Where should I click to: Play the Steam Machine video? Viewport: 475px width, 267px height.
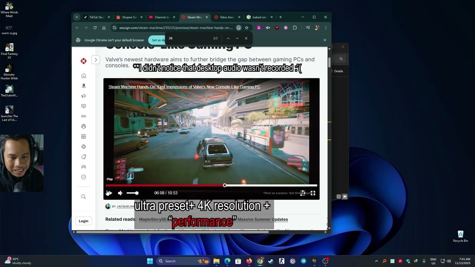pos(109,193)
